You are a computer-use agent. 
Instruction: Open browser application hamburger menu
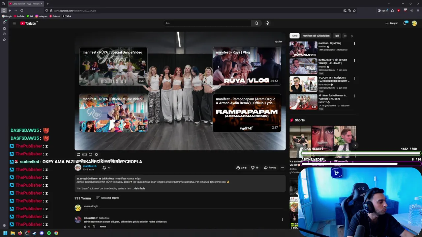[418, 11]
